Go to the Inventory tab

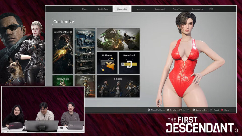(x=141, y=9)
